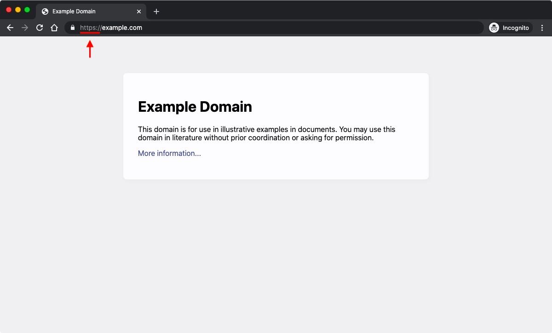Click the Example Domain page heading
The width and height of the screenshot is (552, 333).
tap(195, 106)
